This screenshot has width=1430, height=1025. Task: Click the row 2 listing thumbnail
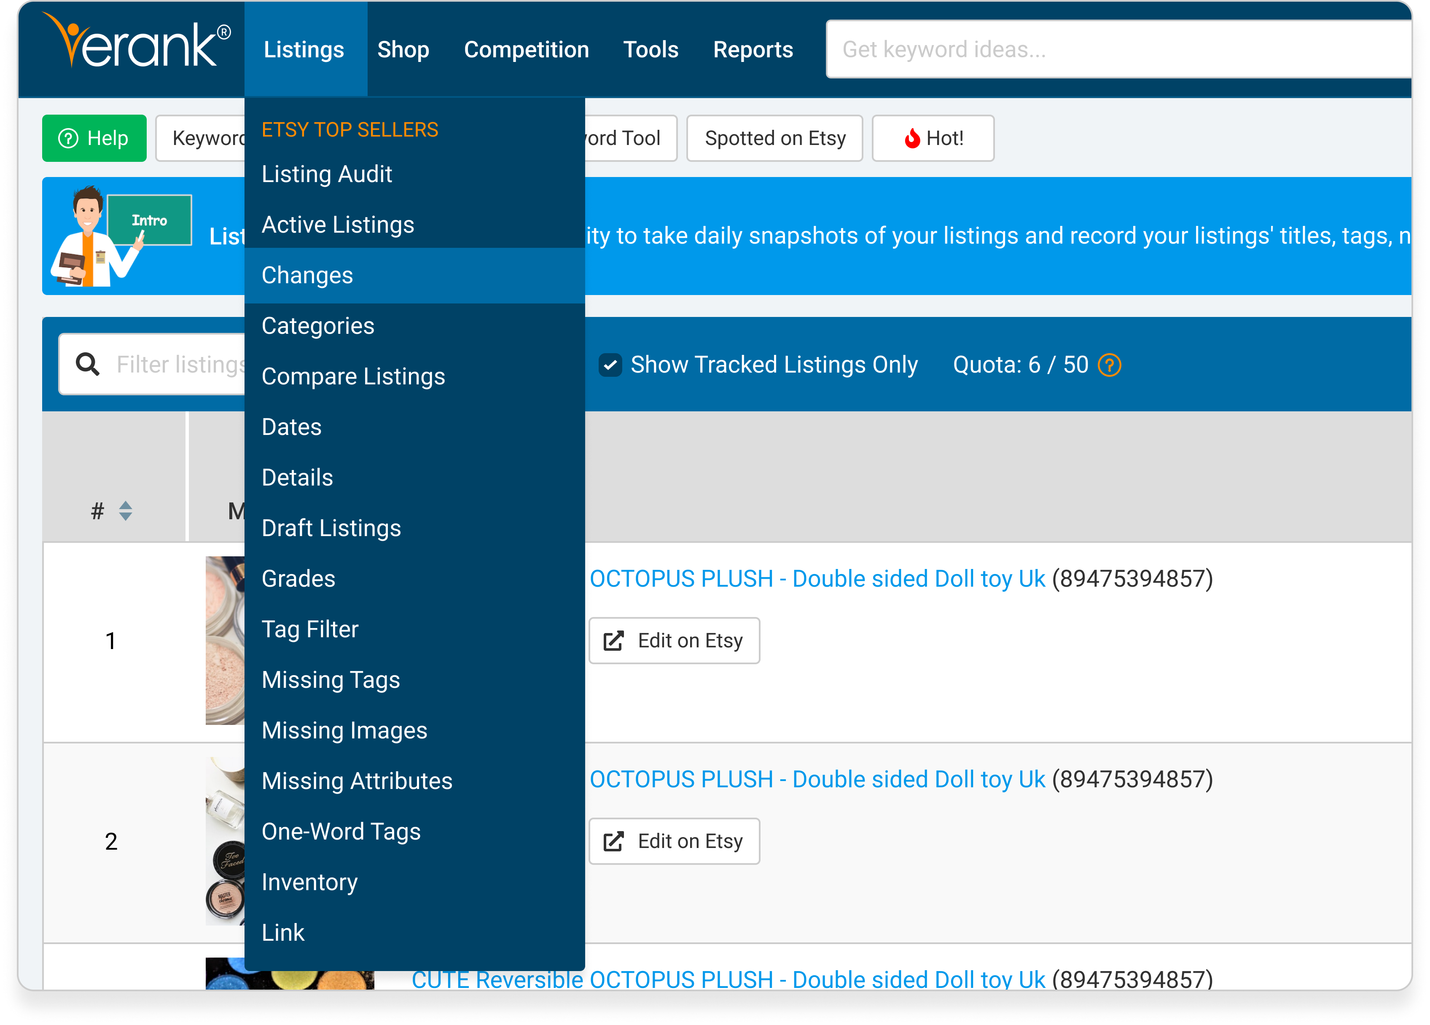coord(225,841)
